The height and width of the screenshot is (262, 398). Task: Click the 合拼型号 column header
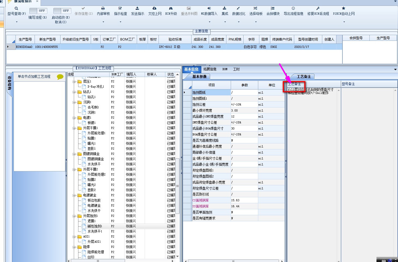point(356,38)
